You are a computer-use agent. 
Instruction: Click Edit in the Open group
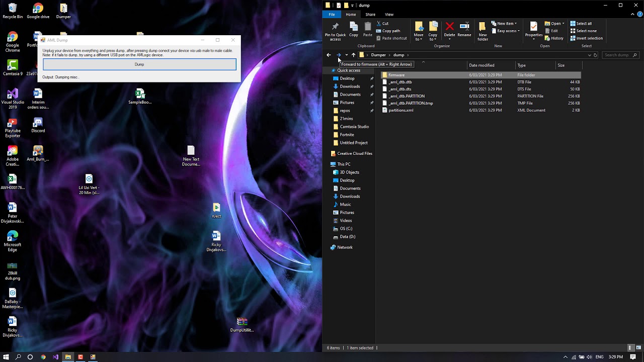tap(551, 31)
